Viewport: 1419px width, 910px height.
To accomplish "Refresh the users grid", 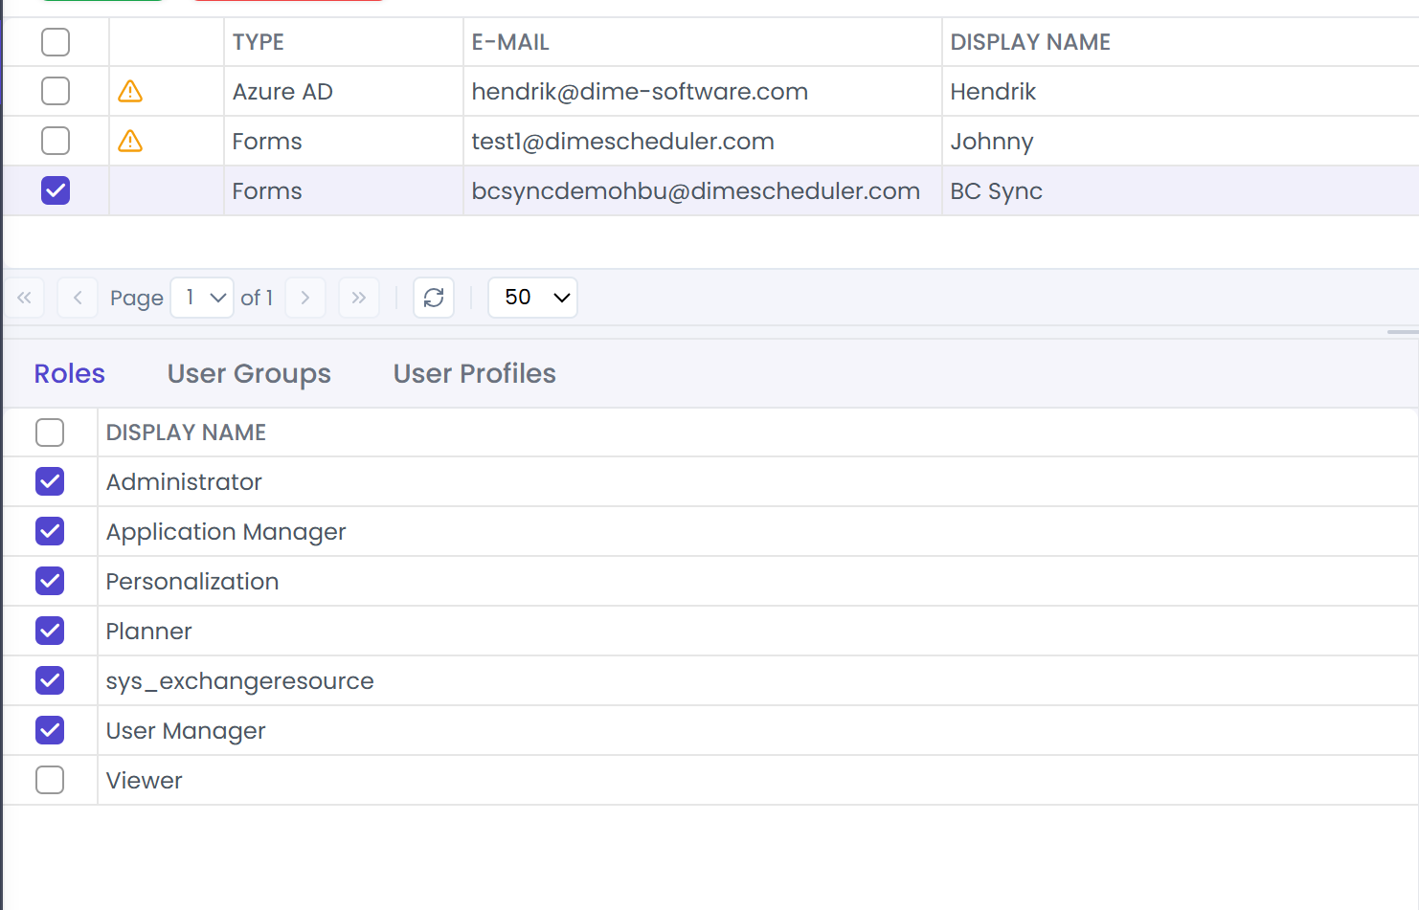I will pos(434,298).
